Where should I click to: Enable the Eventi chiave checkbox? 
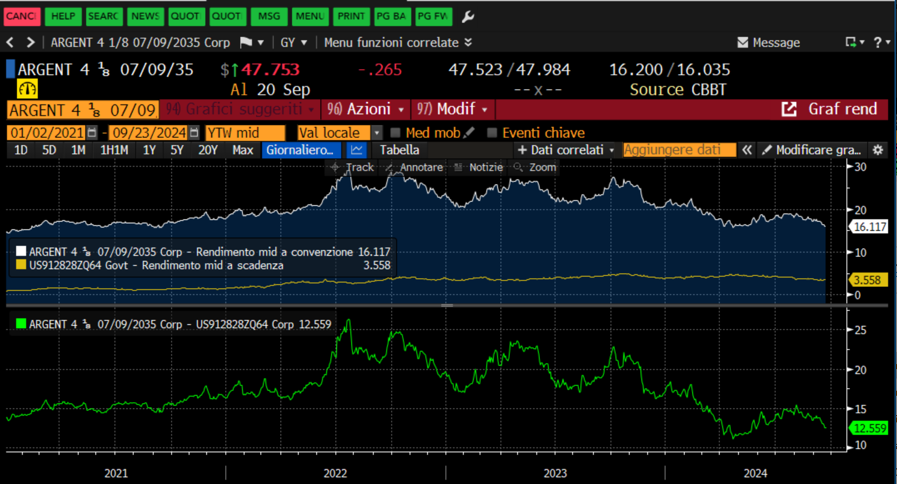(492, 133)
